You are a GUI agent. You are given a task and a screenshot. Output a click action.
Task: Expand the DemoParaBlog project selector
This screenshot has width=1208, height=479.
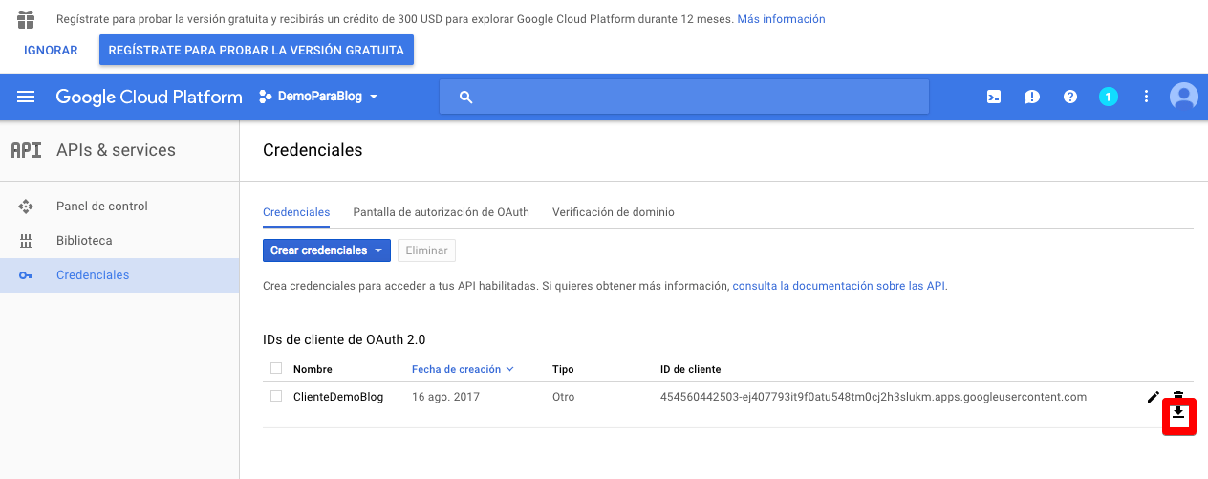[319, 97]
